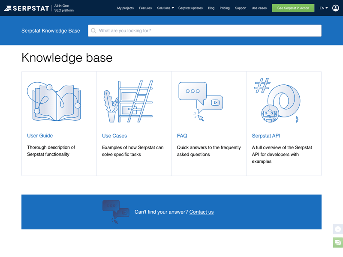
Task: Go to My projects
Action: (125, 8)
